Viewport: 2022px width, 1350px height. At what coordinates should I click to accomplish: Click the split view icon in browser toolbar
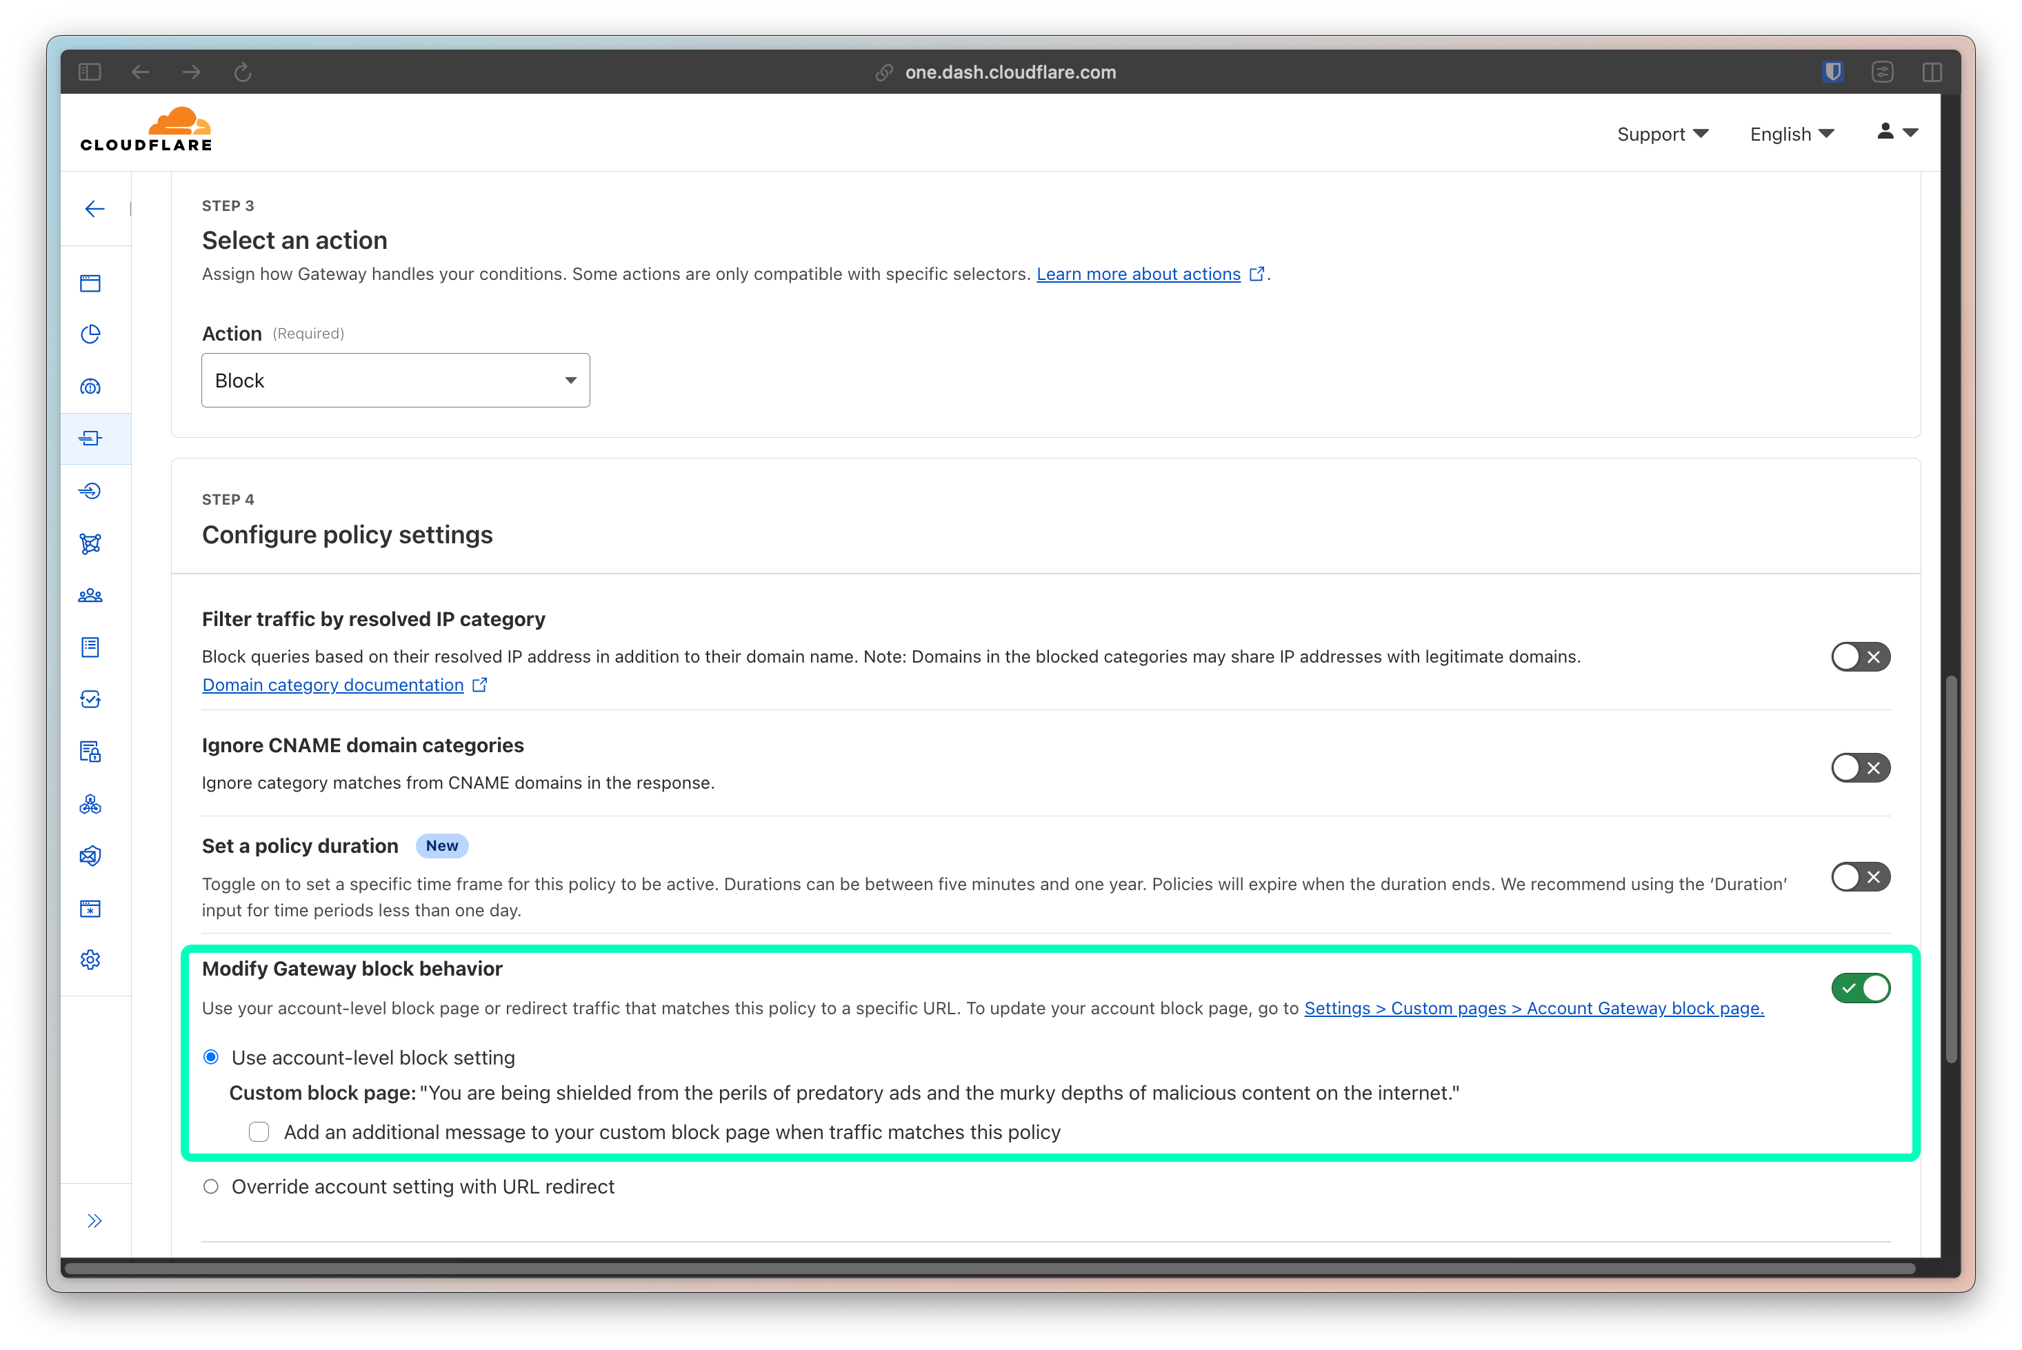1932,72
